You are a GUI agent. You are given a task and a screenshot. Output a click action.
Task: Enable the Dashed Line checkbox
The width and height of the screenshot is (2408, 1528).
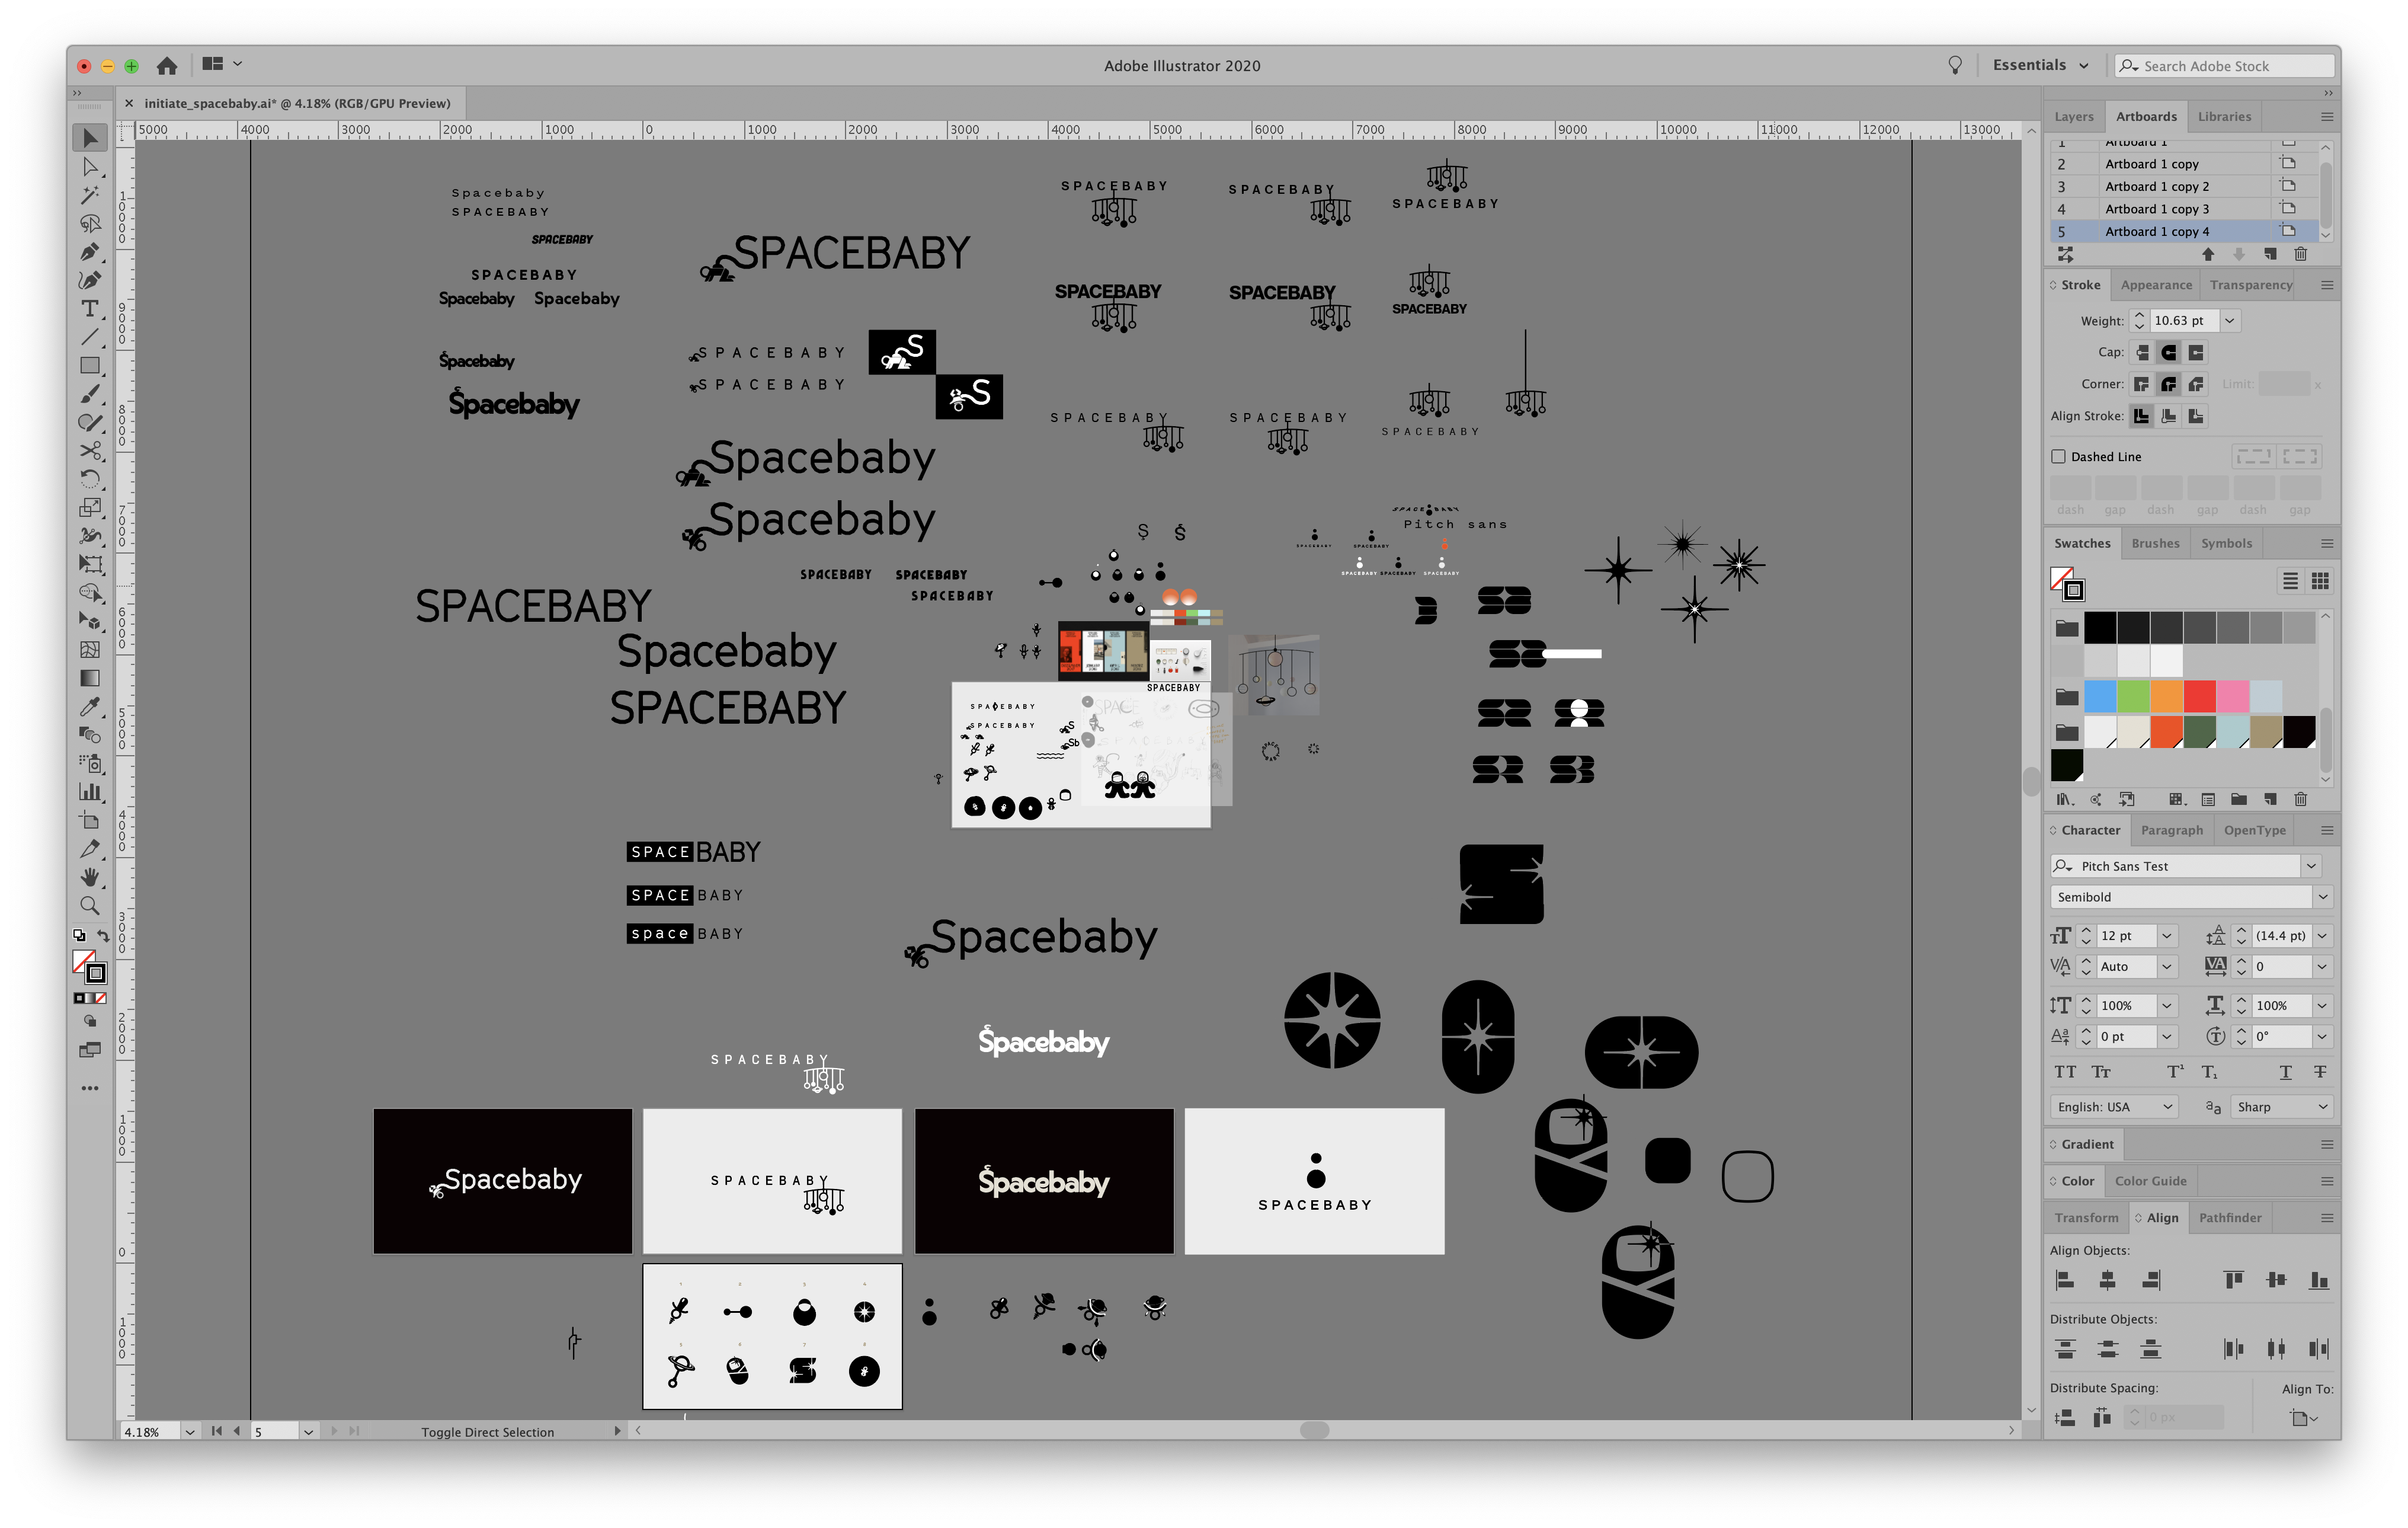(2058, 456)
